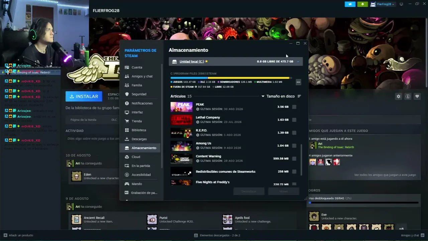Viewport: 428px width, 241px height.
Task: Tick the checkbox for Lethal Company
Action: [294, 120]
